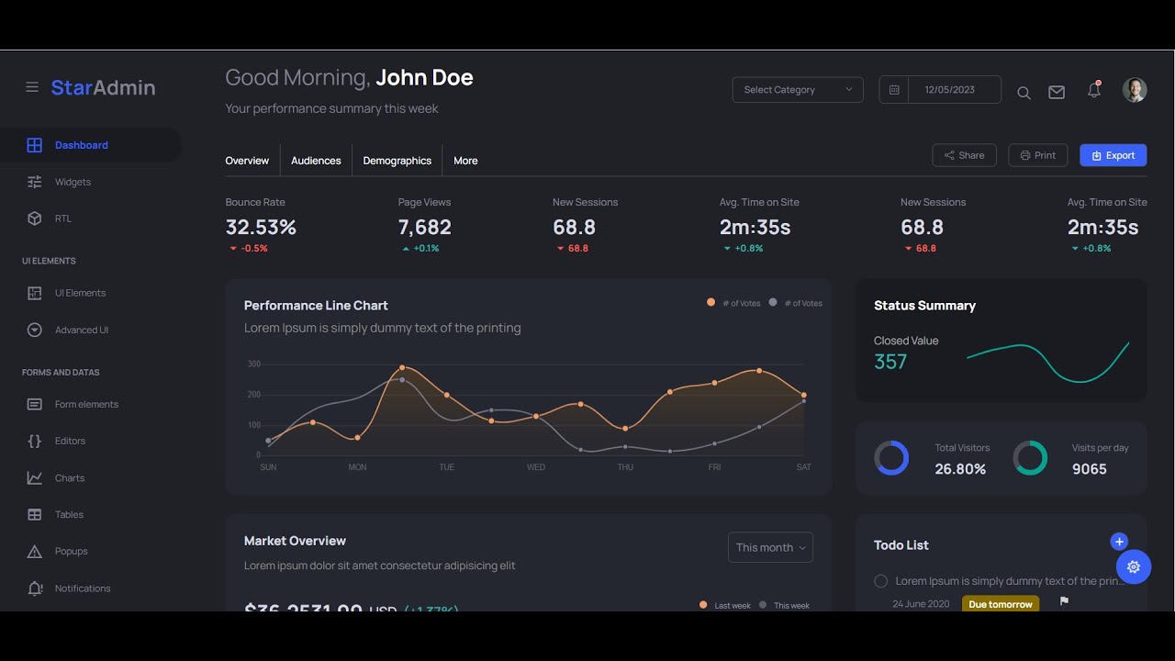Image resolution: width=1175 pixels, height=661 pixels.
Task: Open the floating settings gear button
Action: (x=1134, y=566)
